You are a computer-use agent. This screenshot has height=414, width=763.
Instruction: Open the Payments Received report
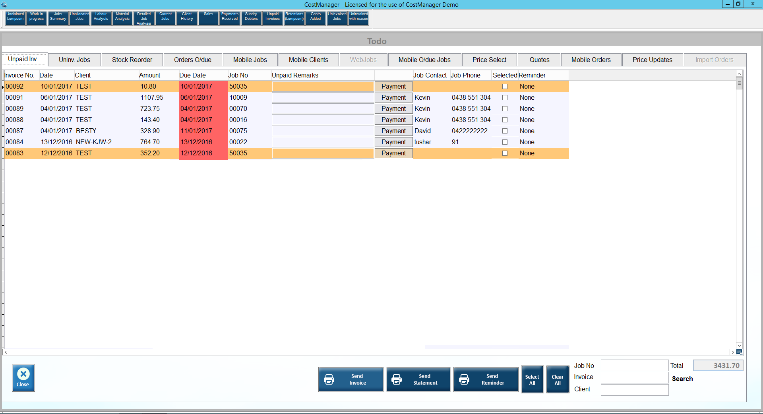point(230,18)
